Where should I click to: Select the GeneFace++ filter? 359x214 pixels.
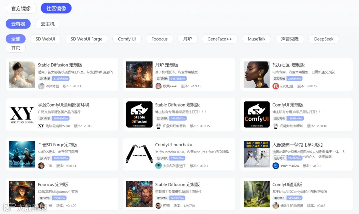pyautogui.click(x=220, y=39)
